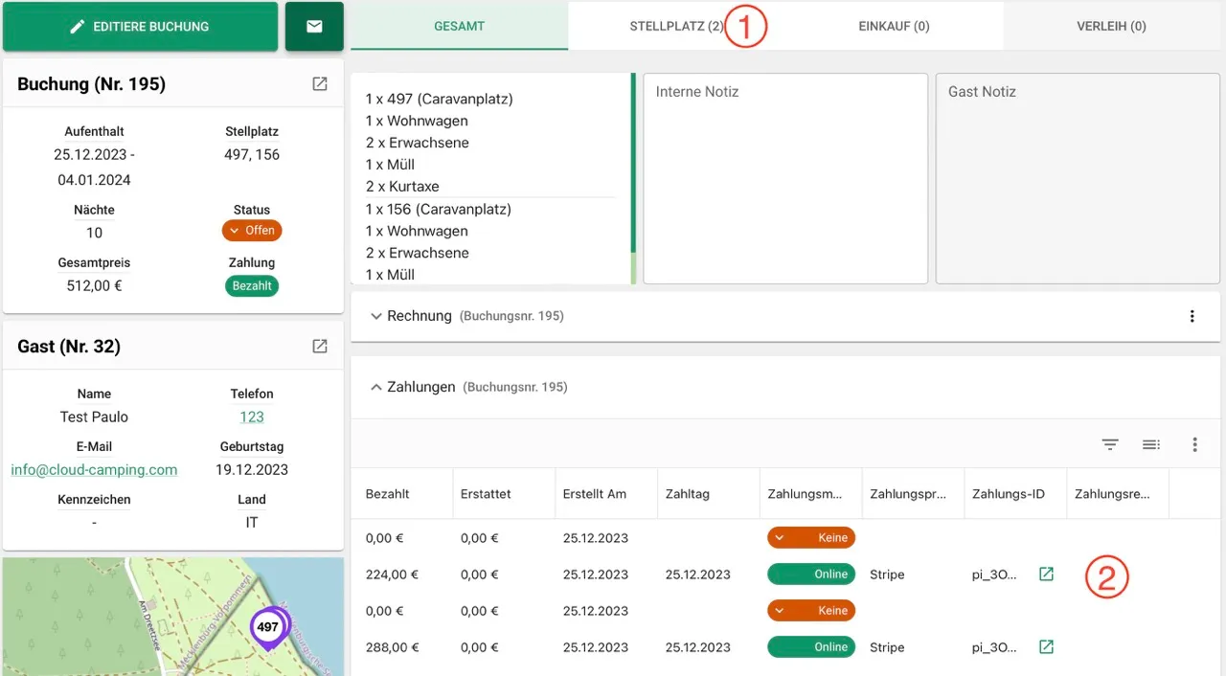Image resolution: width=1226 pixels, height=676 pixels.
Task: Click the birthday value 19.12.2023
Action: (x=252, y=469)
